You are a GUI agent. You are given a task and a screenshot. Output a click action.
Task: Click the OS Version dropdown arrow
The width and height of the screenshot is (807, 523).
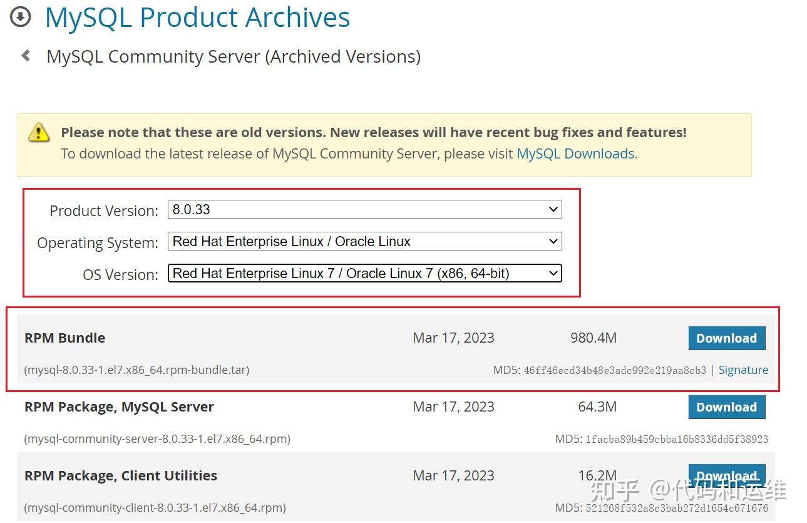pos(553,273)
